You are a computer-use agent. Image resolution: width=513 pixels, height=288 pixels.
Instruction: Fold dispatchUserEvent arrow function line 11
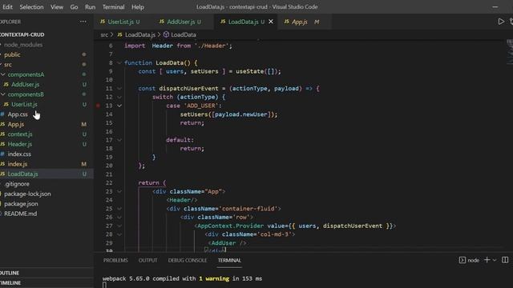click(x=119, y=89)
